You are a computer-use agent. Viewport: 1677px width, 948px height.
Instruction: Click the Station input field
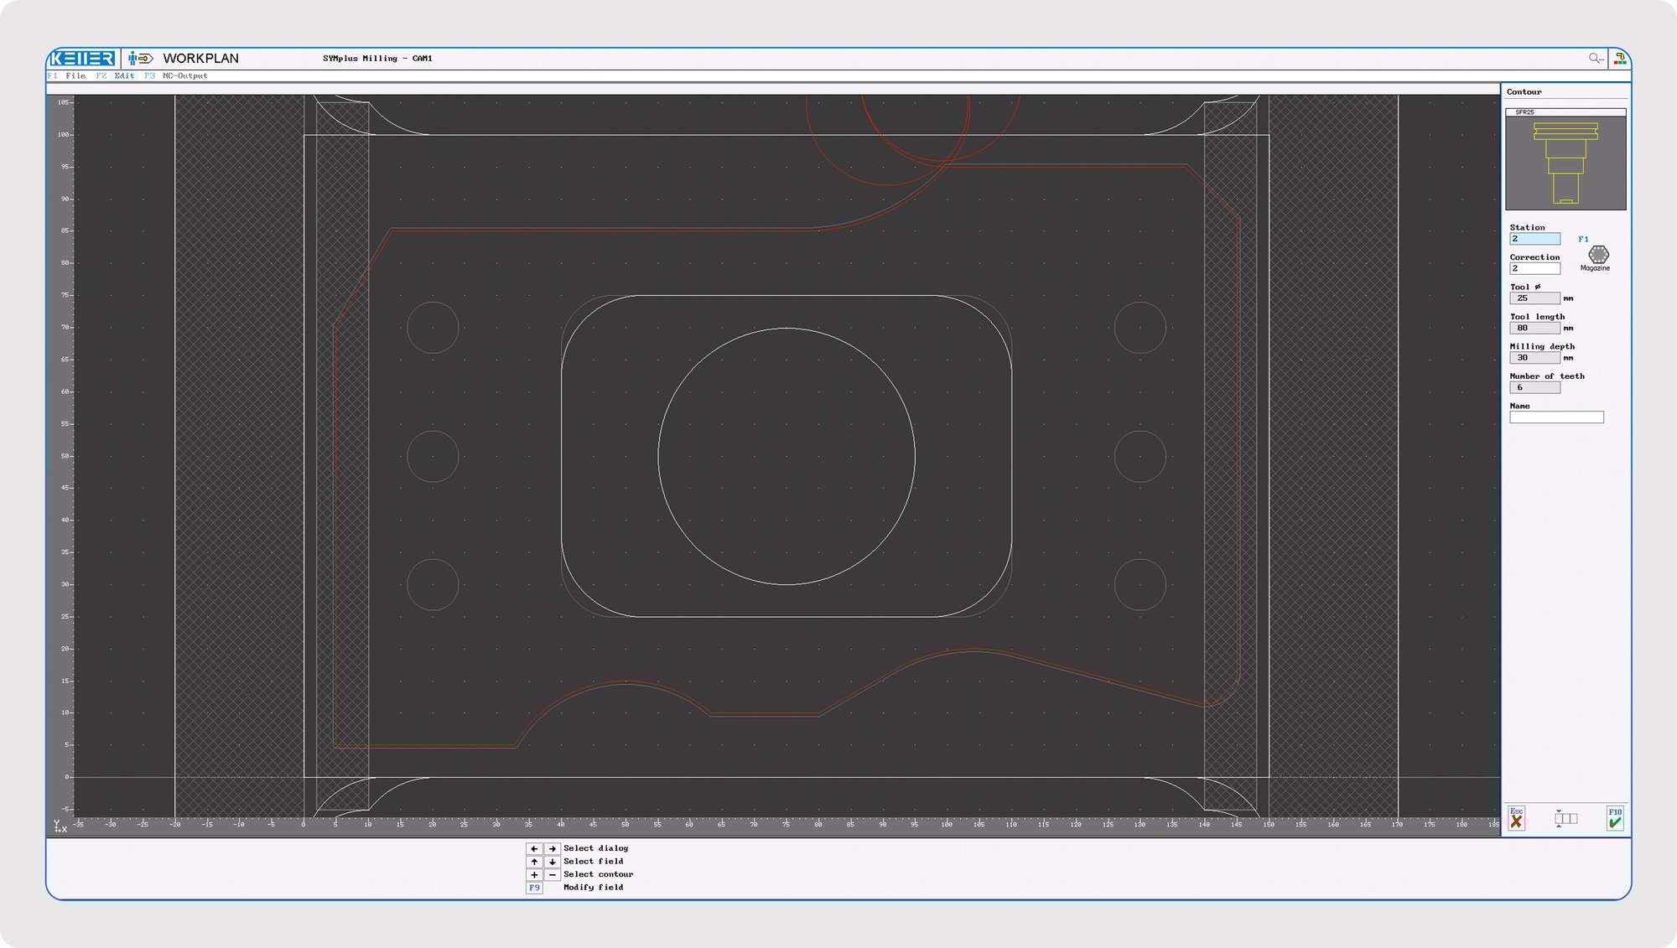tap(1534, 239)
